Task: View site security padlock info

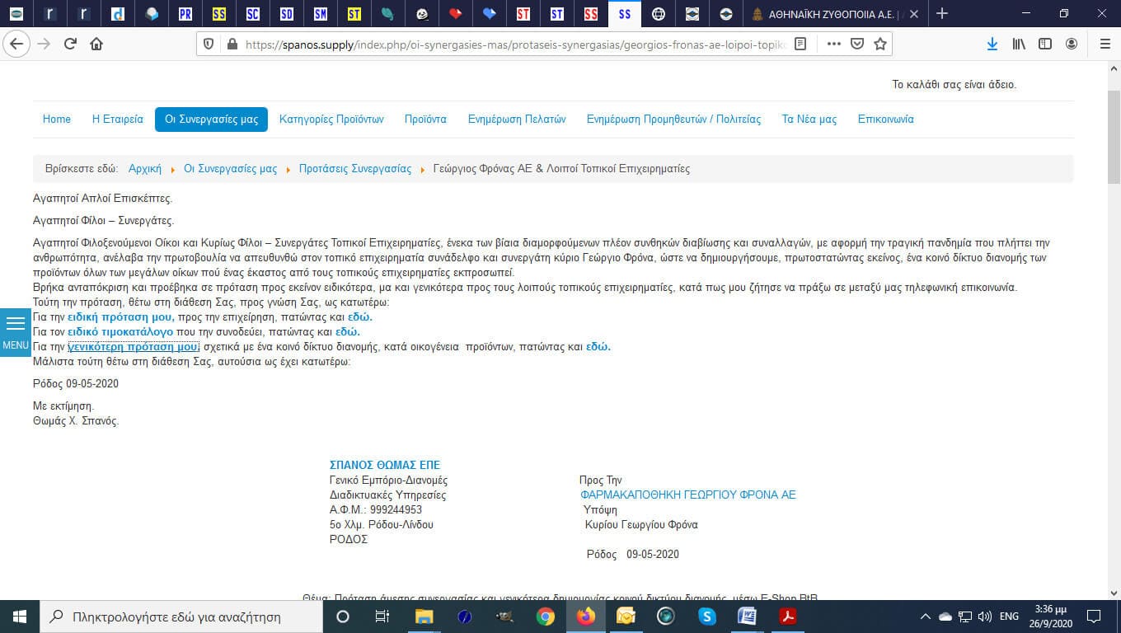Action: pos(231,44)
